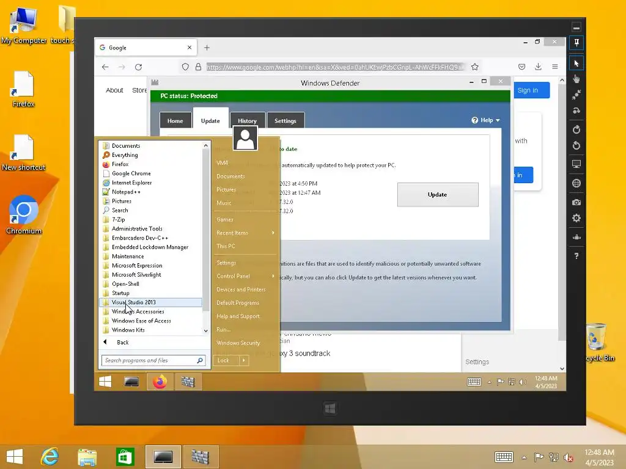Switch to Home tab in Windows Defender
Viewport: 626px width, 469px height.
[175, 121]
